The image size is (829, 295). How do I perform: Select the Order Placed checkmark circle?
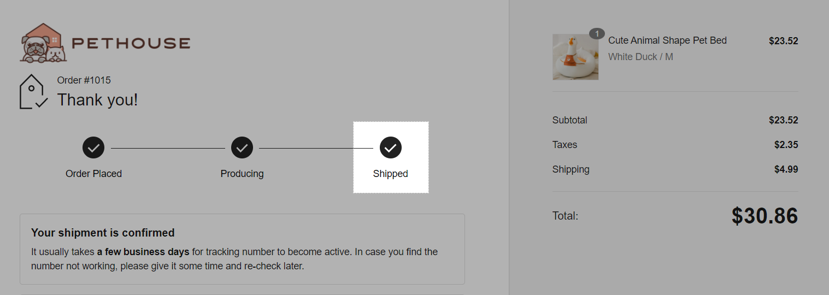pos(93,147)
